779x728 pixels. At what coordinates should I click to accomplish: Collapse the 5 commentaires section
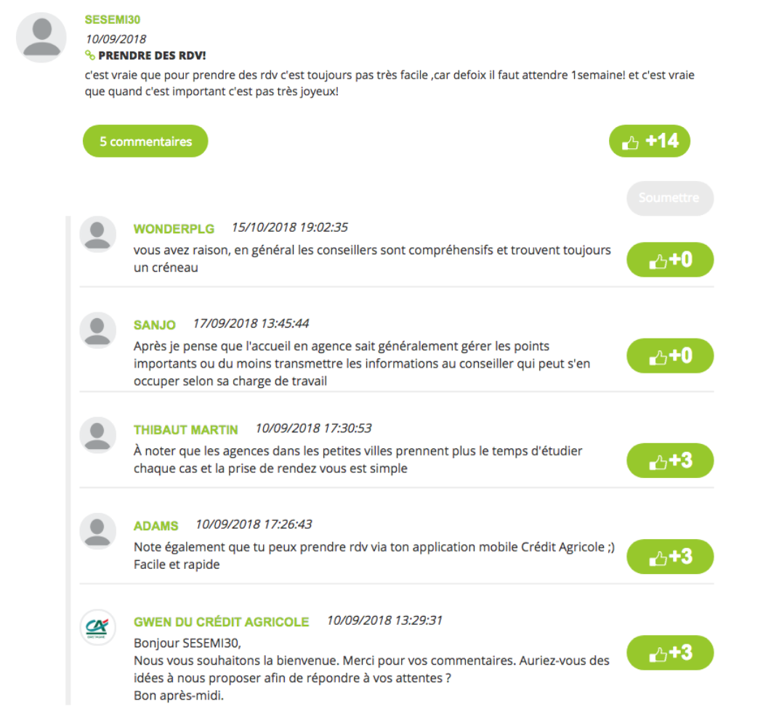tap(145, 141)
